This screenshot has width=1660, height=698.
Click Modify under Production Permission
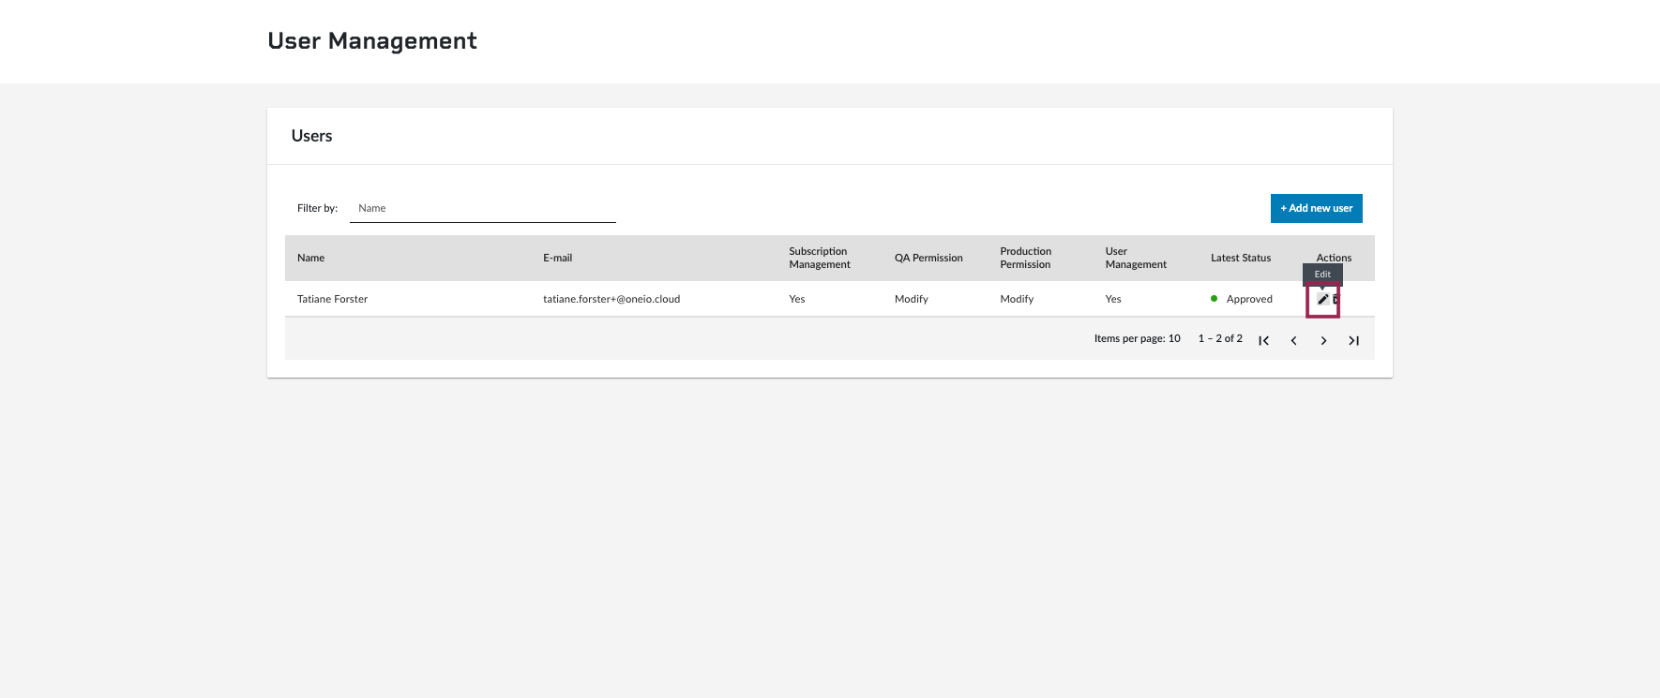(x=1017, y=299)
